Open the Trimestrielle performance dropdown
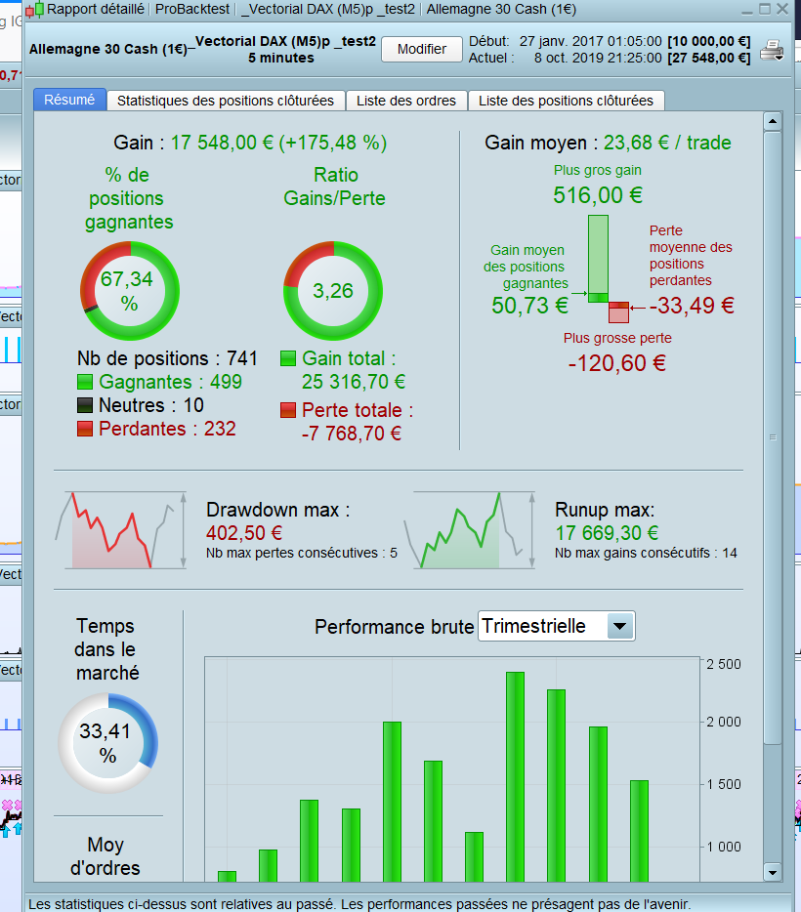The image size is (801, 912). click(556, 627)
